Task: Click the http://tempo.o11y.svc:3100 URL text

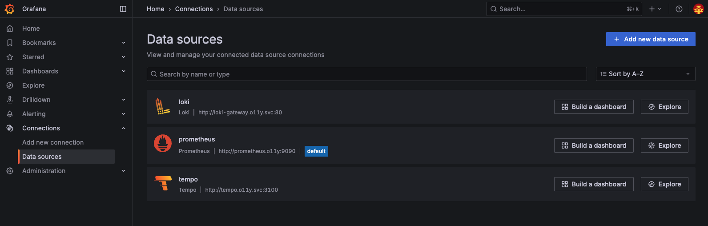Action: coord(241,190)
